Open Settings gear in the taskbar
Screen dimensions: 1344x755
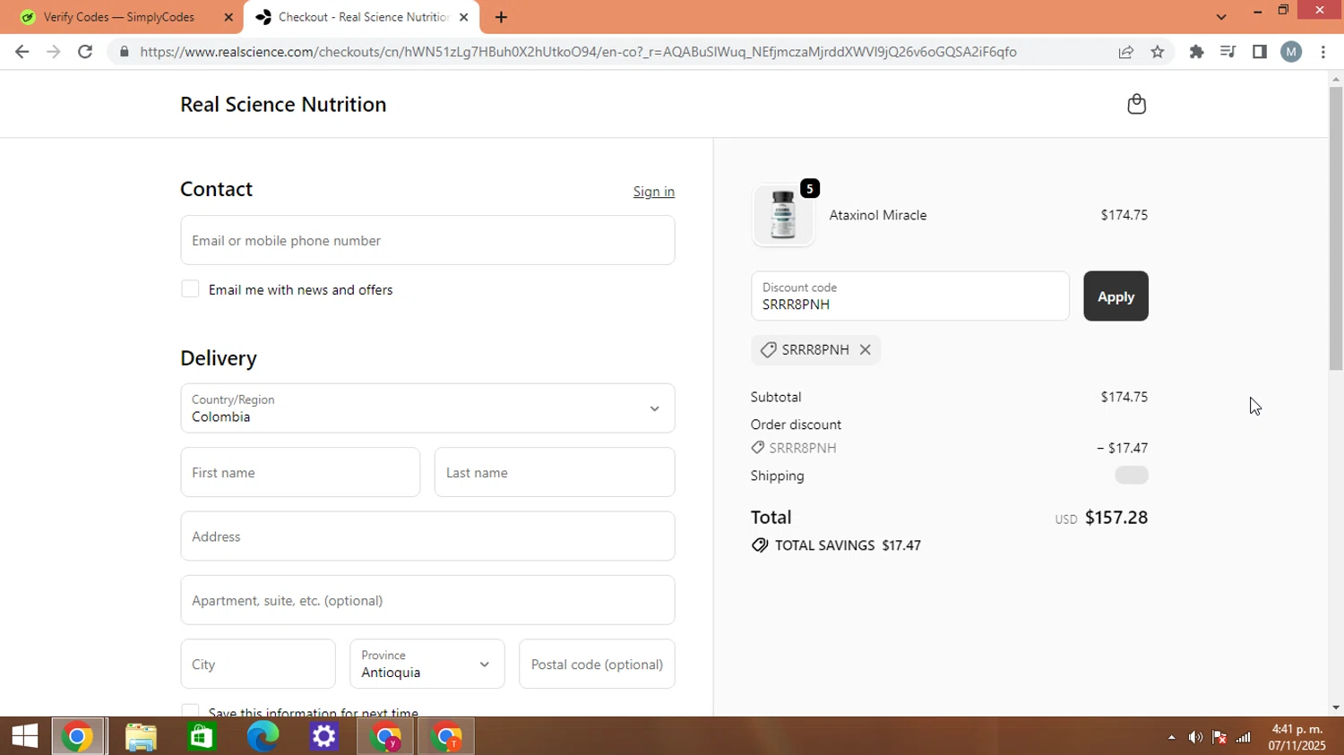(x=323, y=736)
